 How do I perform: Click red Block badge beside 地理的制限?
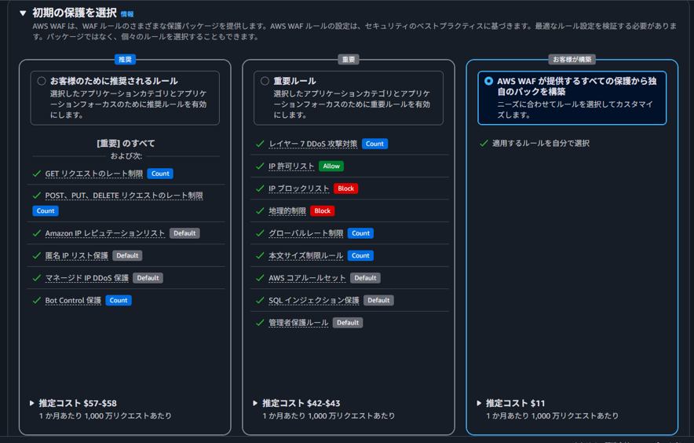323,211
